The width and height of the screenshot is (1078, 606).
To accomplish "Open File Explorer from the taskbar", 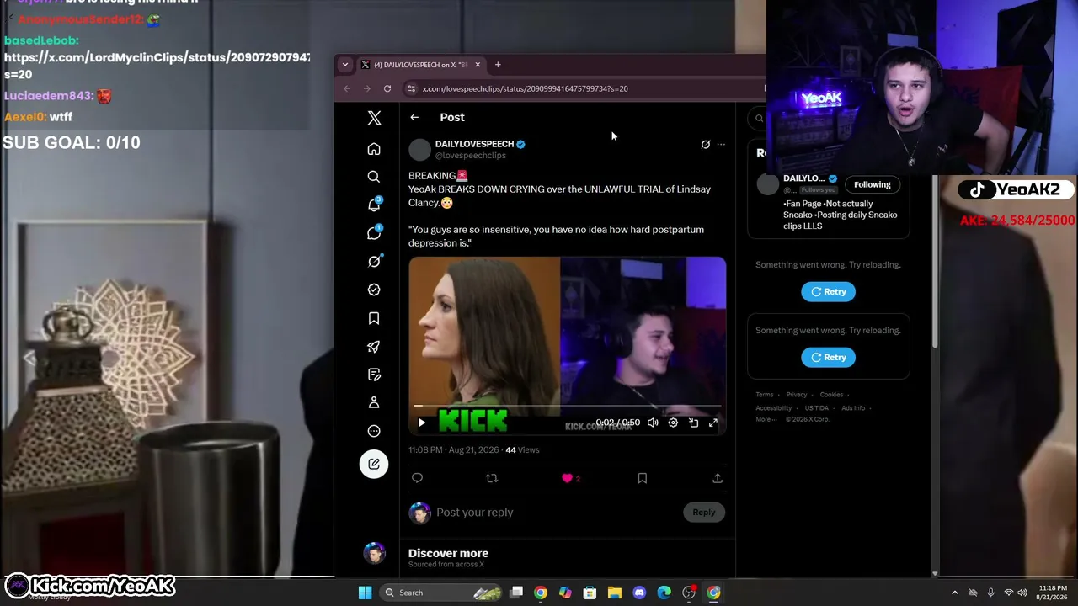I will (615, 593).
